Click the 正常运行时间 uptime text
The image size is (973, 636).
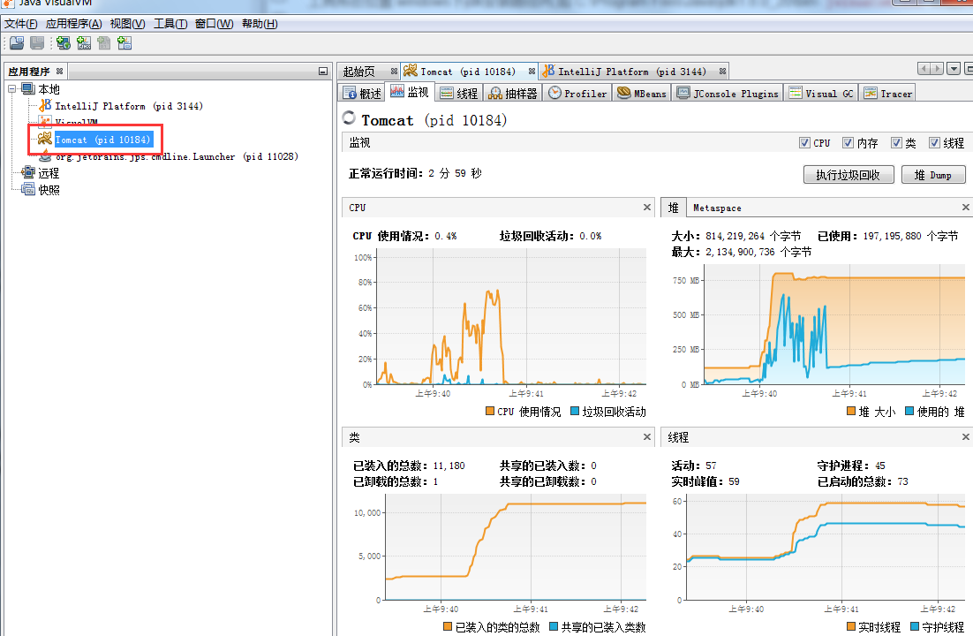coord(415,173)
